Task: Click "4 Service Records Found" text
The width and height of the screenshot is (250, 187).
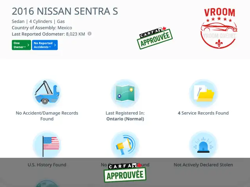Action: click(203, 113)
